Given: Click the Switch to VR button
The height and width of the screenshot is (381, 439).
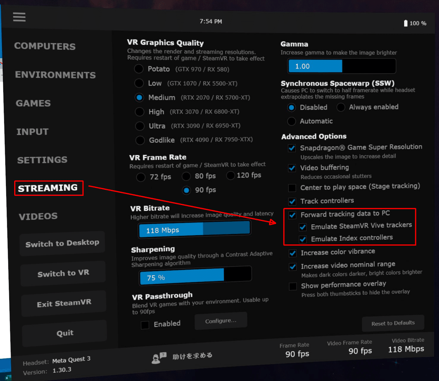Looking at the screenshot, I should (63, 273).
